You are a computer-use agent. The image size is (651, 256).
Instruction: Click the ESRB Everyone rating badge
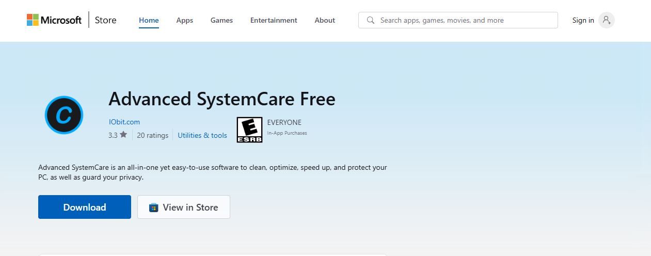click(x=249, y=130)
